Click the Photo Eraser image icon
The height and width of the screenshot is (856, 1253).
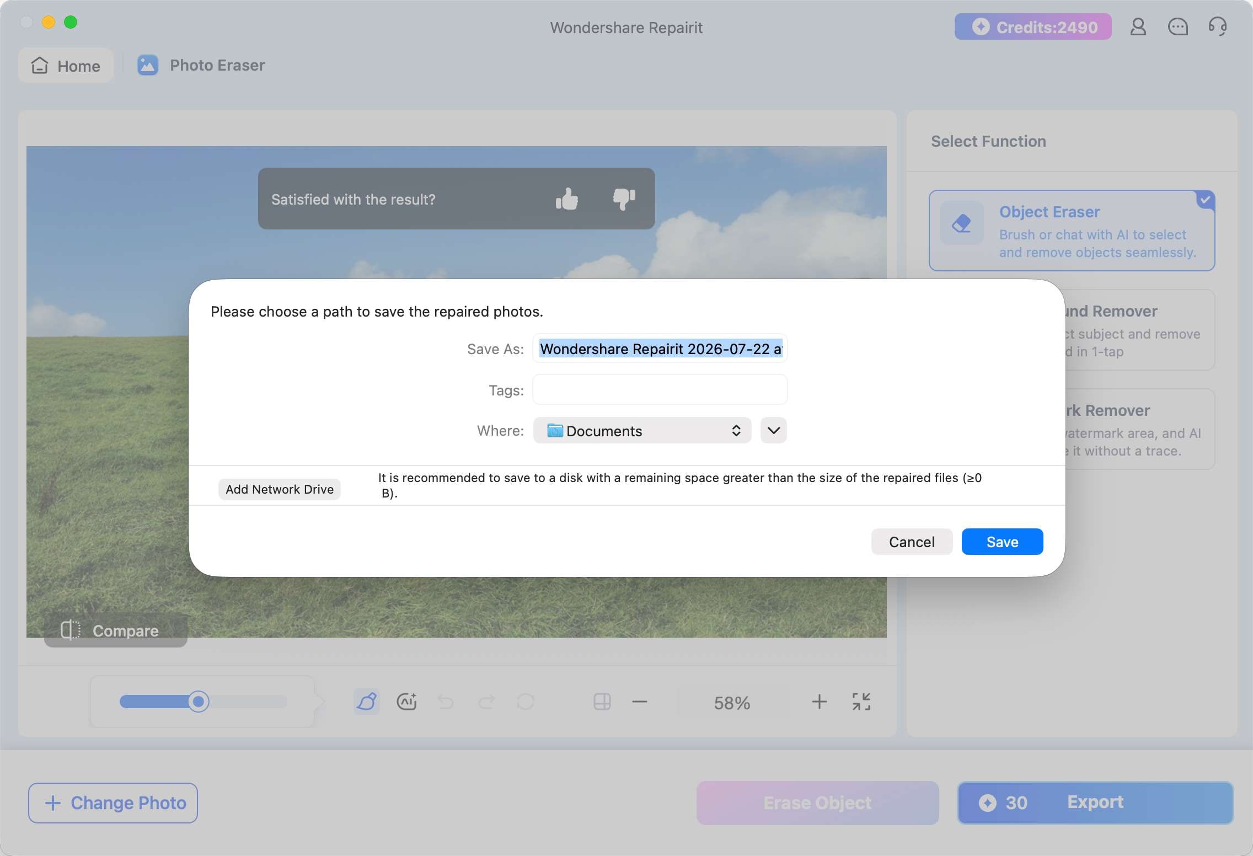pyautogui.click(x=147, y=65)
